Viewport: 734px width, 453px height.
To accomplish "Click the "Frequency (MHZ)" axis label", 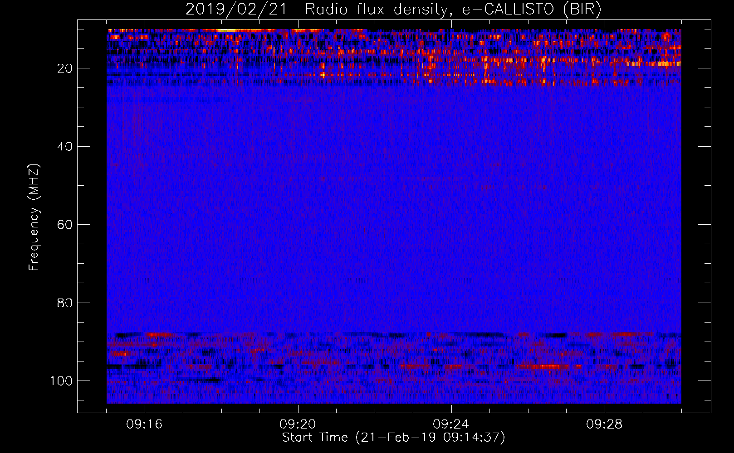I will click(x=34, y=217).
